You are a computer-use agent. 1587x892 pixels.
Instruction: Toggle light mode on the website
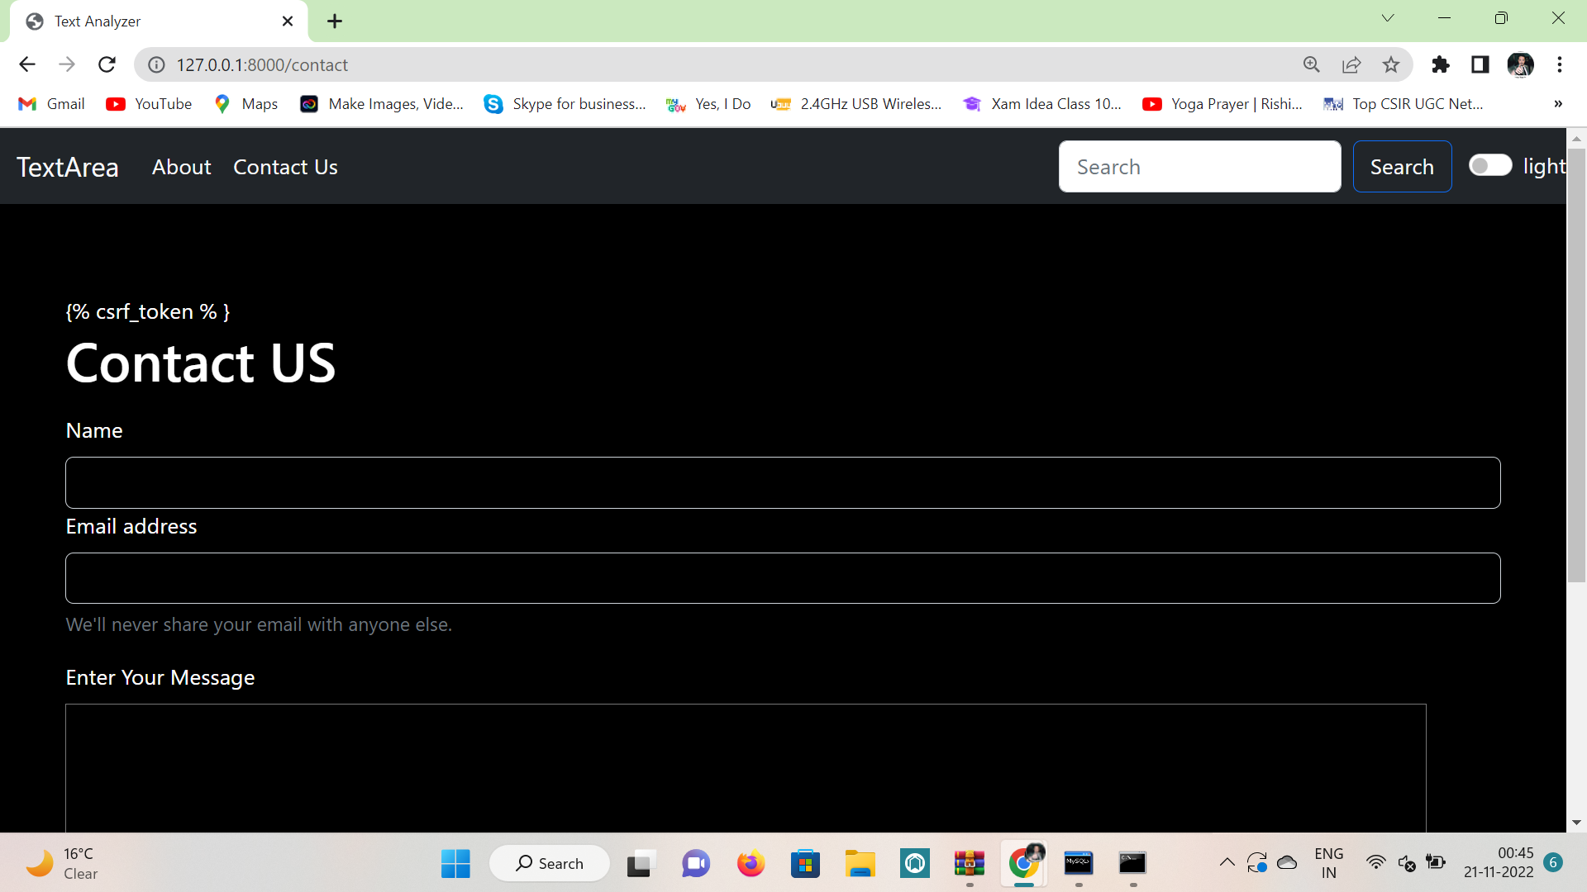click(x=1489, y=165)
